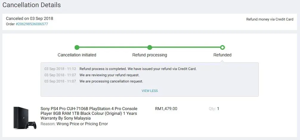Click the Cancellation Details heading
This screenshot has width=300, height=140.
pos(32,5)
